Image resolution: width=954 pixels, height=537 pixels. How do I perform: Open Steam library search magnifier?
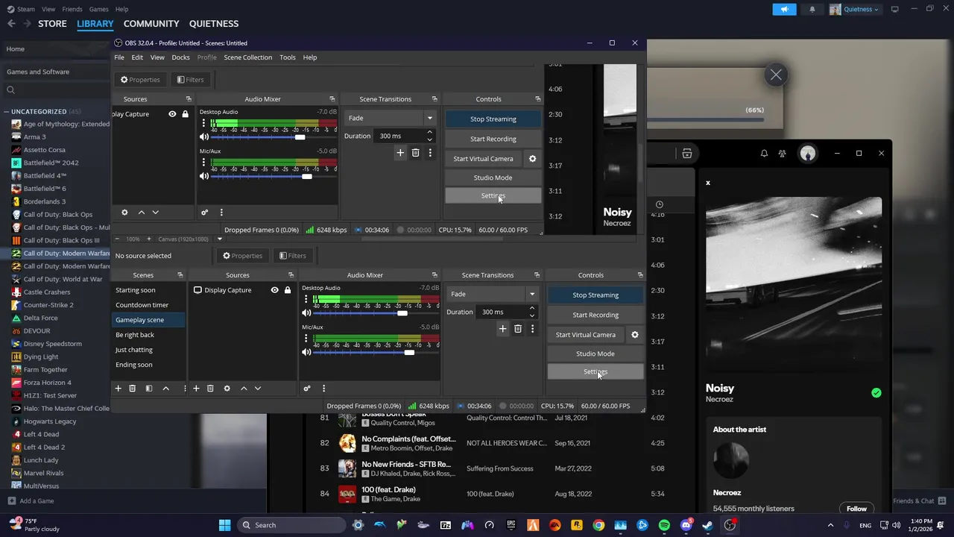10,90
